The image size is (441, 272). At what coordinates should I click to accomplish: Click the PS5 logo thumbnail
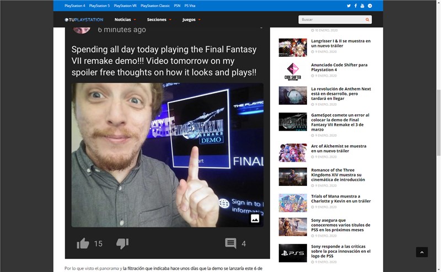point(293,253)
